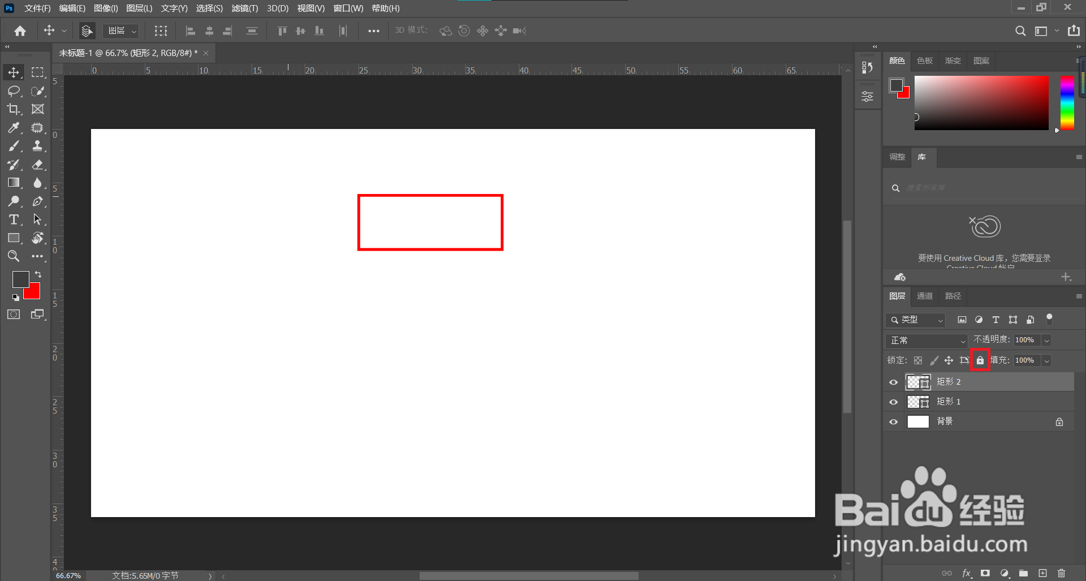Image resolution: width=1086 pixels, height=581 pixels.
Task: Click the foreground color swatch in toolbox
Action: [x=20, y=278]
